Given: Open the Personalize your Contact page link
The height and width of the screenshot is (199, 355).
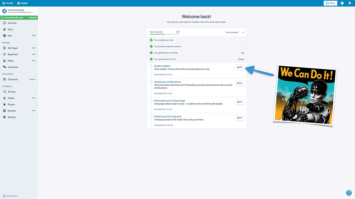Looking at the screenshot, I should click(170, 101).
